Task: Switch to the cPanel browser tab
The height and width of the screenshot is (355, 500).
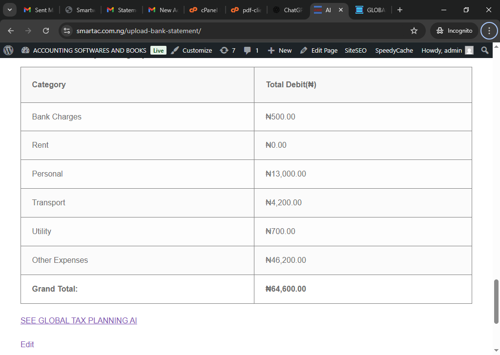Action: pos(205,10)
